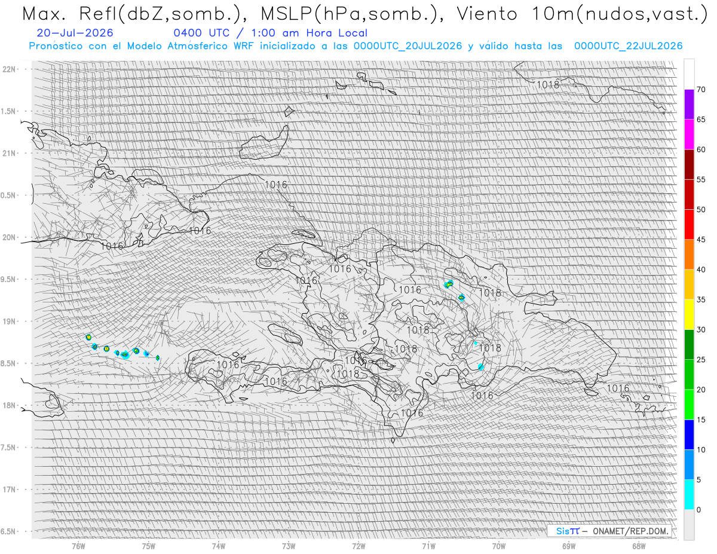This screenshot has height=554, width=717.
Task: Select the "72W" longitude axis label
Action: click(358, 546)
